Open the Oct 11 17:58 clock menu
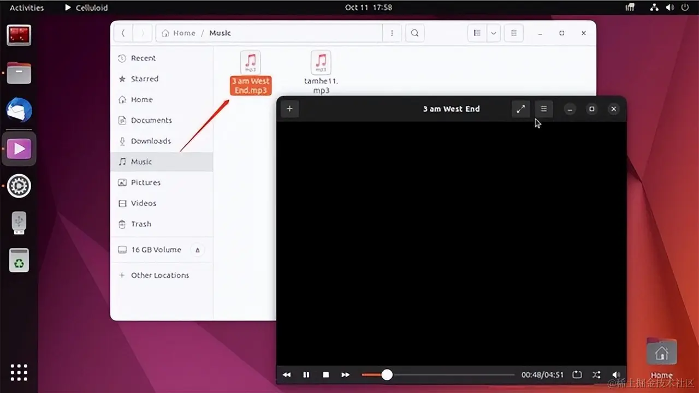This screenshot has height=393, width=699. pos(369,8)
